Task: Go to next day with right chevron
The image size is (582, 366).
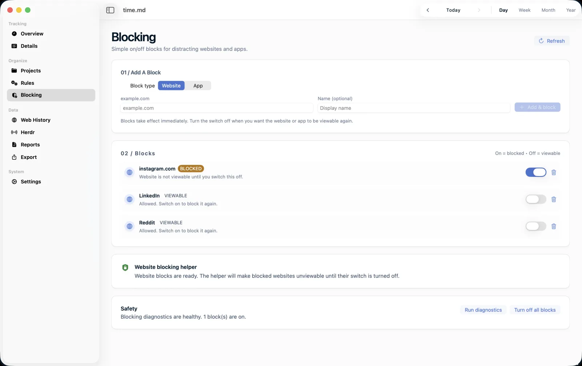Action: (x=479, y=10)
